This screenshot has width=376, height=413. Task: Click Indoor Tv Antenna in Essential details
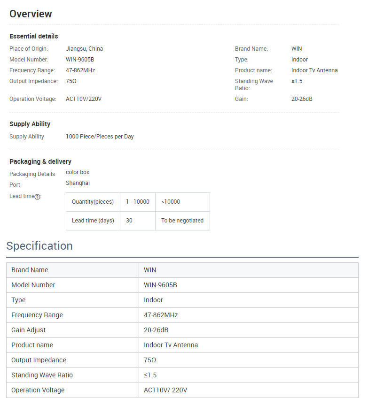coord(314,70)
